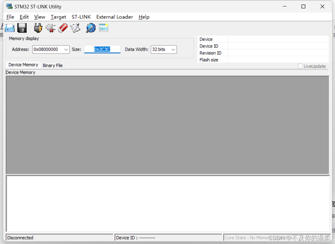Switch to the Binary File tab
The height and width of the screenshot is (244, 335).
click(53, 66)
